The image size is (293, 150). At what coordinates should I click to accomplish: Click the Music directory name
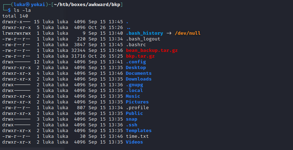pyautogui.click(x=133, y=96)
